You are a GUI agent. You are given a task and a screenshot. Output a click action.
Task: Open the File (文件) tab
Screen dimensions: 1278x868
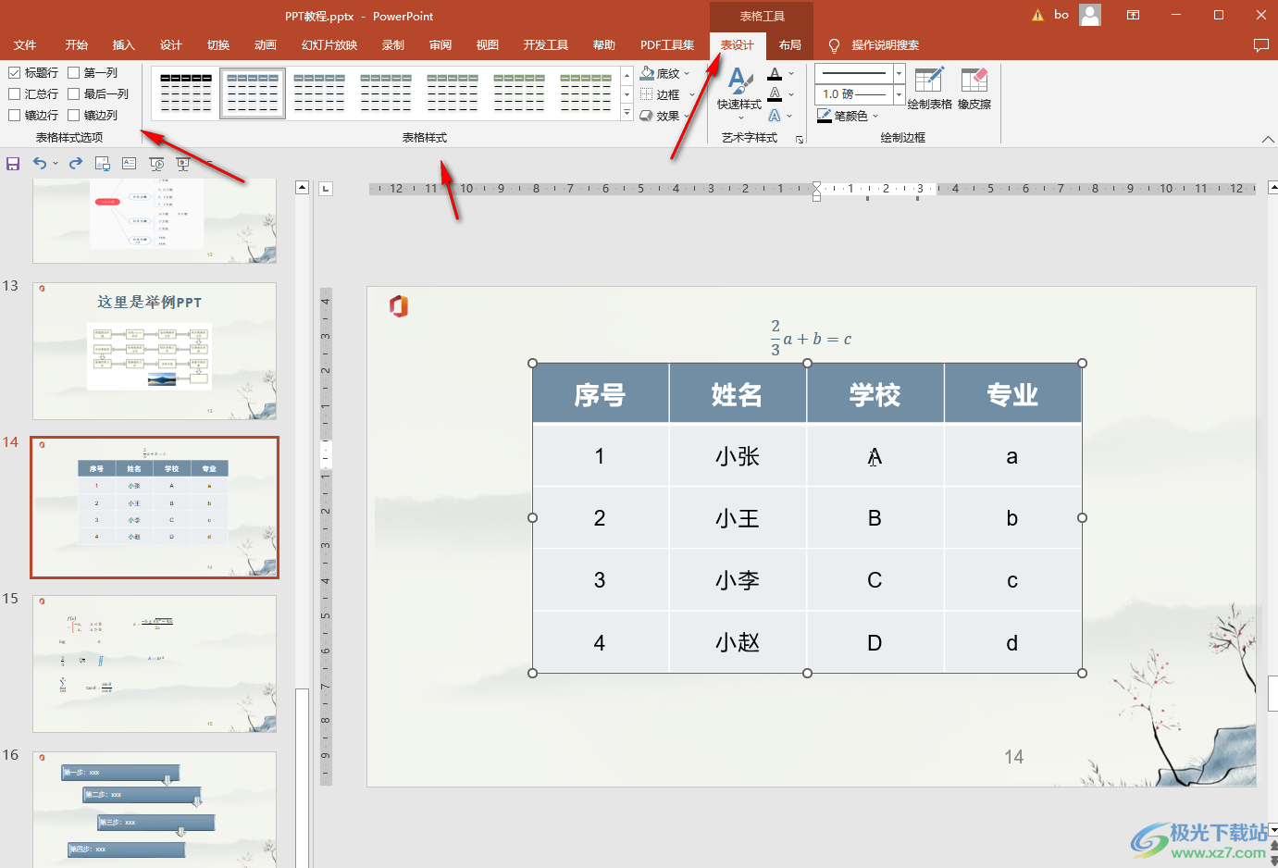[25, 45]
